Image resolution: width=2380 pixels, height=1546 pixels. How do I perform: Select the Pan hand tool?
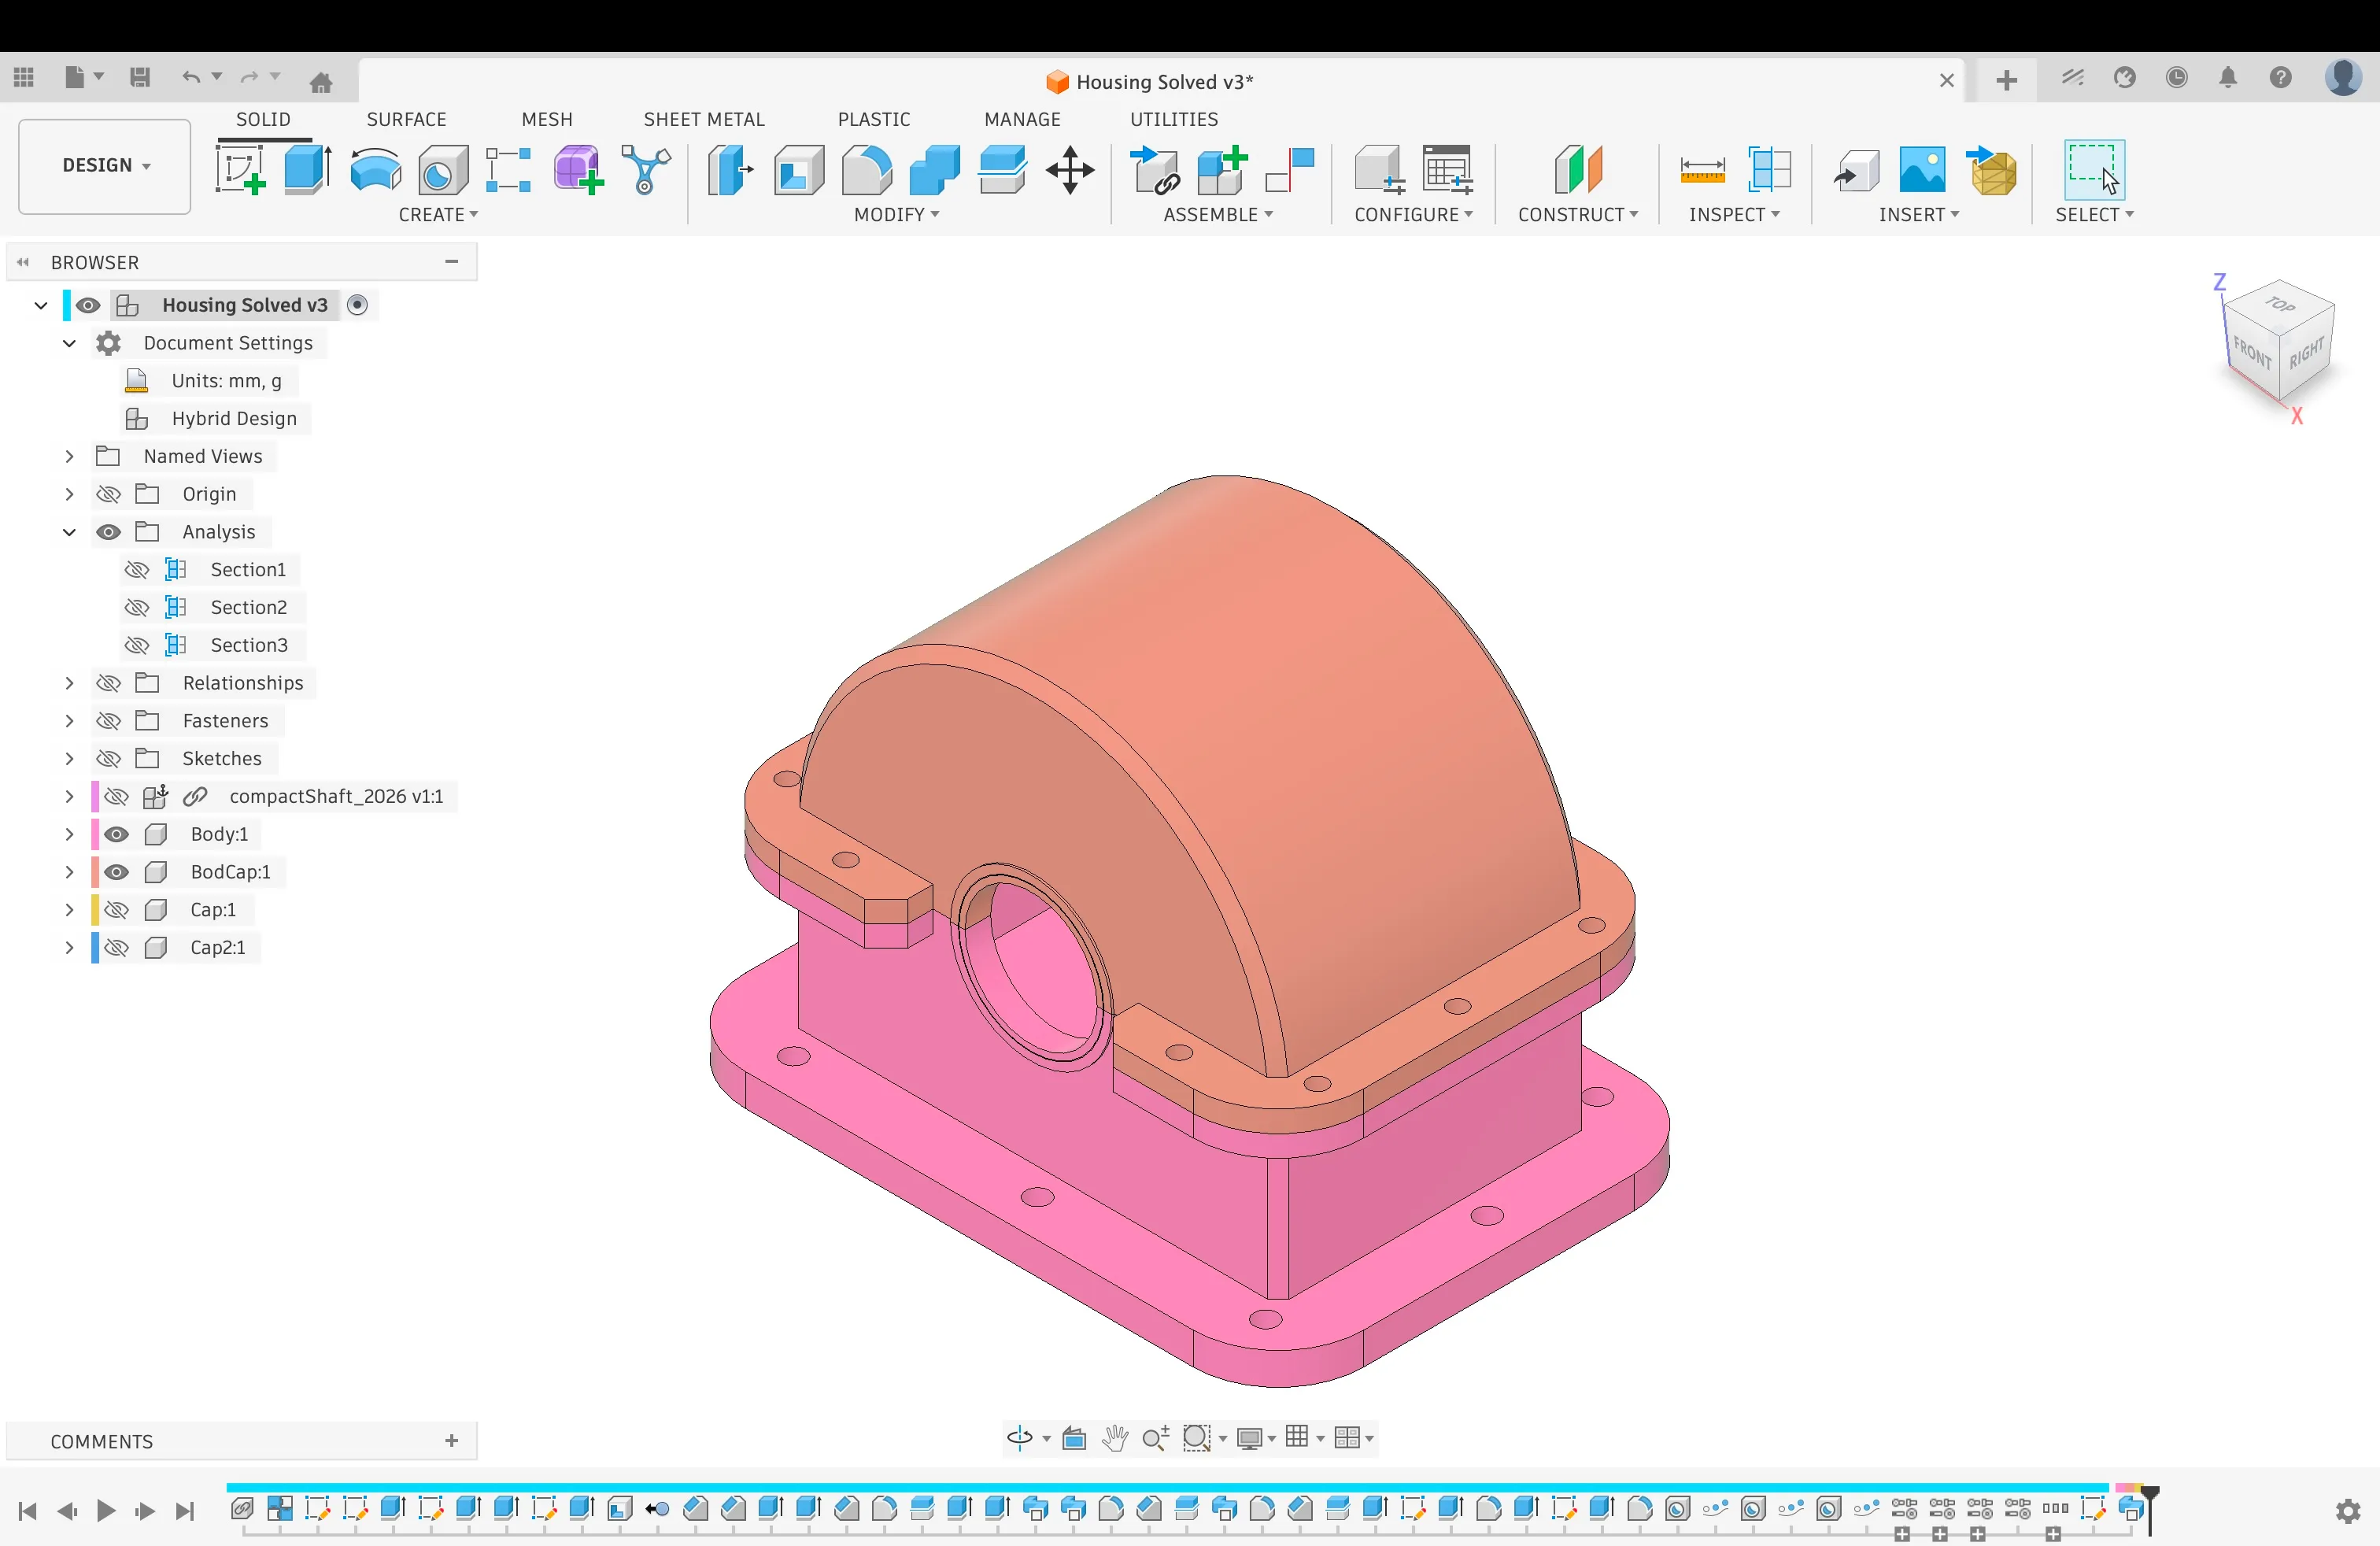point(1114,1438)
